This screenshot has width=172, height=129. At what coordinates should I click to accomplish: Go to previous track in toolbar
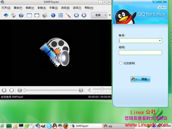pos(76,15)
